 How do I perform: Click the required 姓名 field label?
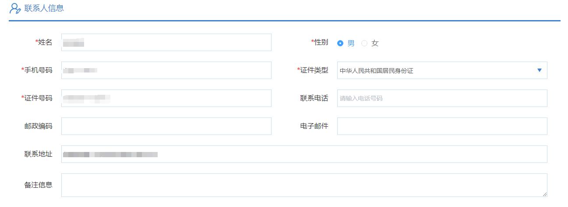(45, 42)
